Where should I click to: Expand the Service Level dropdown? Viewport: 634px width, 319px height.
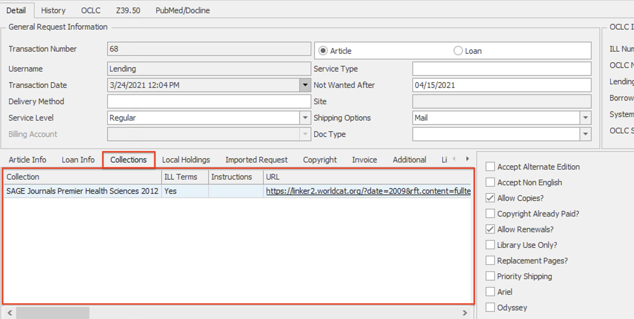click(305, 118)
